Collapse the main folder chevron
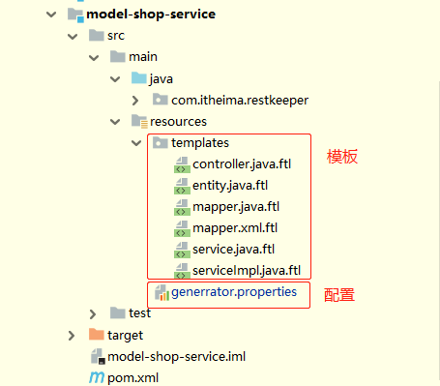 (94, 58)
